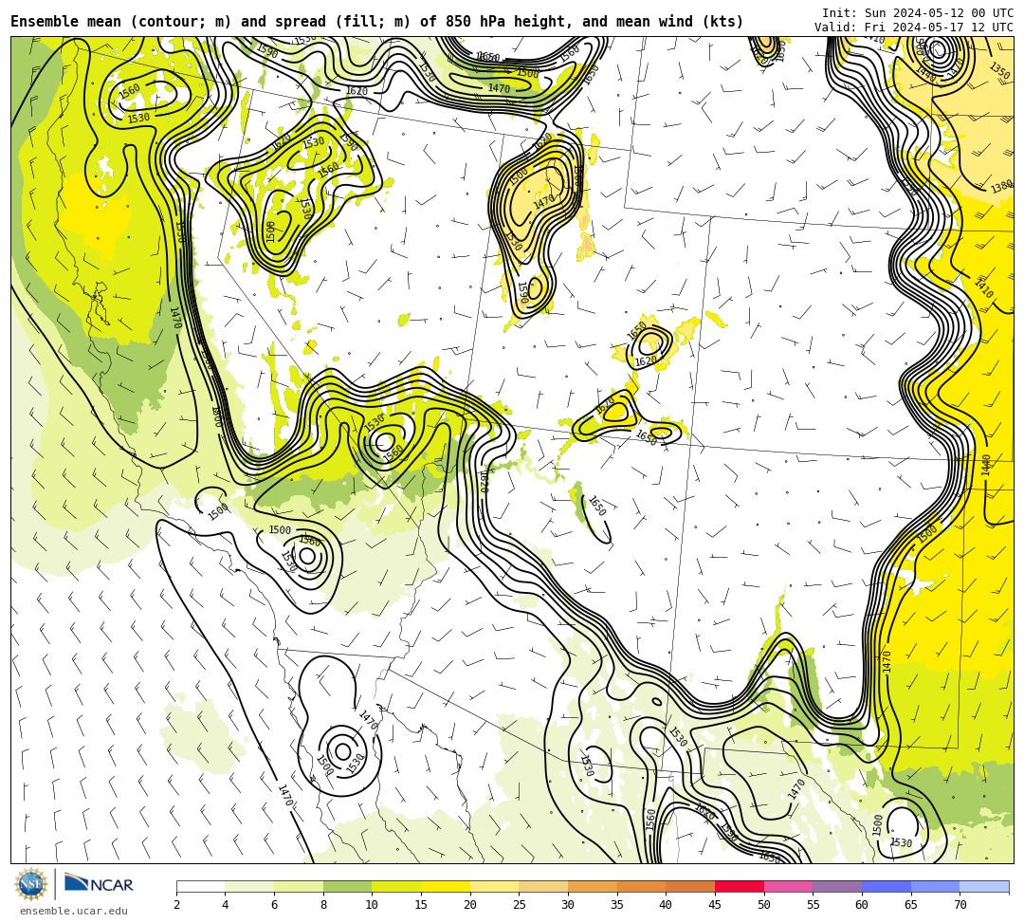Screen dimensions: 1024x923
Task: Click the colorbar tick label '50'
Action: [763, 905]
